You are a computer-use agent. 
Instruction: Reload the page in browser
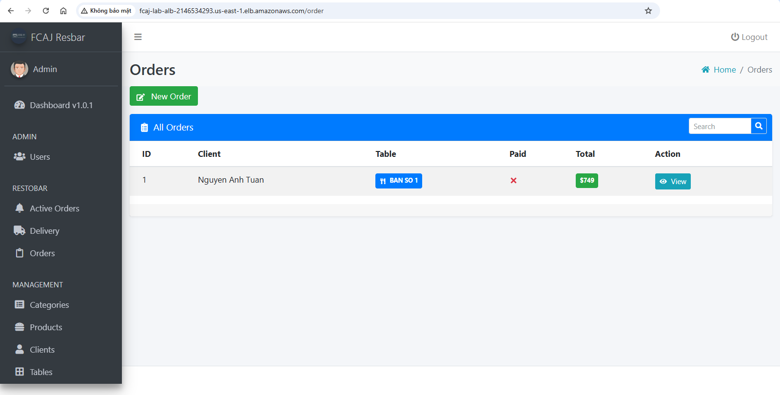point(46,11)
